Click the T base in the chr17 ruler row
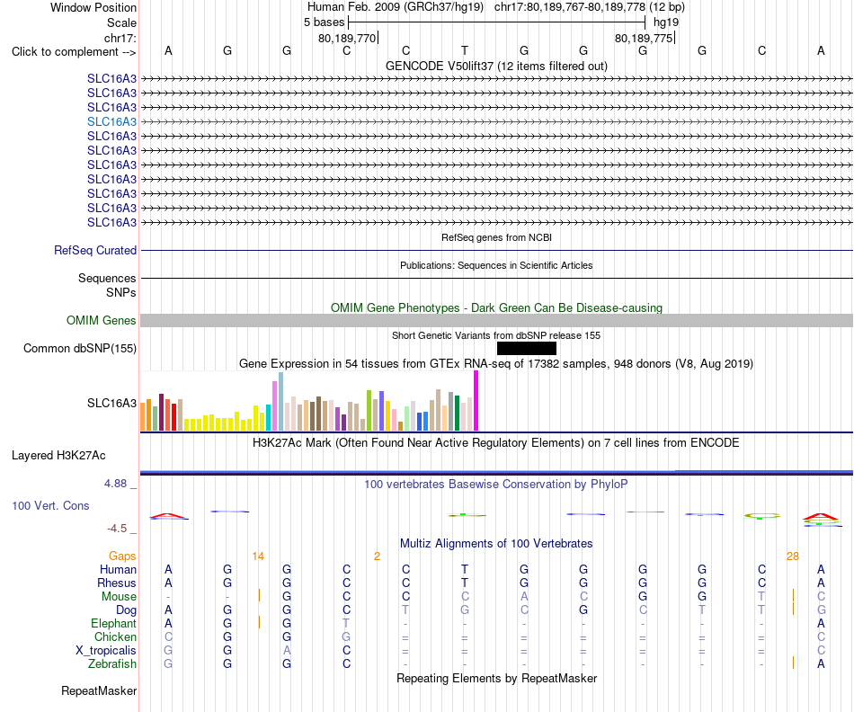This screenshot has width=854, height=712. [x=465, y=50]
